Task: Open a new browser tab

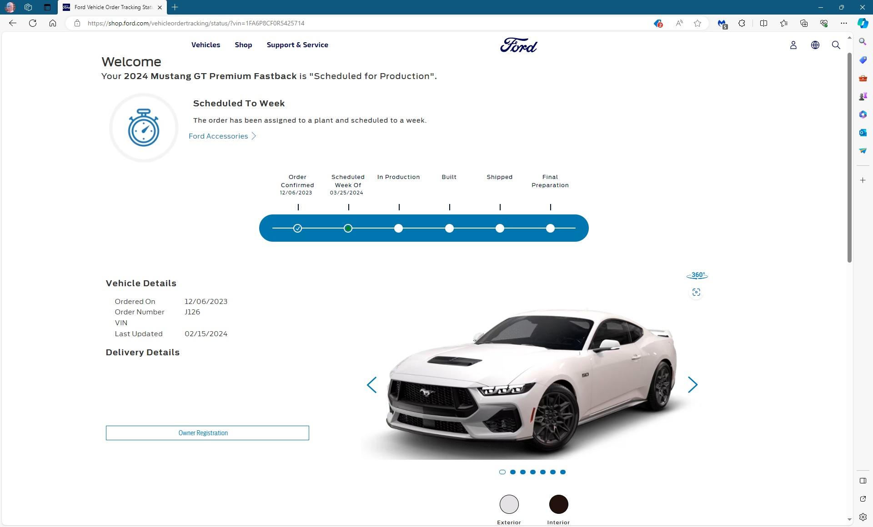Action: click(175, 7)
